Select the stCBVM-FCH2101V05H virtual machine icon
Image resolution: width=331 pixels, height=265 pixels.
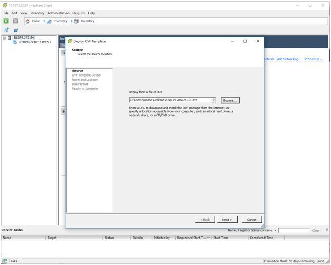[x=15, y=42]
